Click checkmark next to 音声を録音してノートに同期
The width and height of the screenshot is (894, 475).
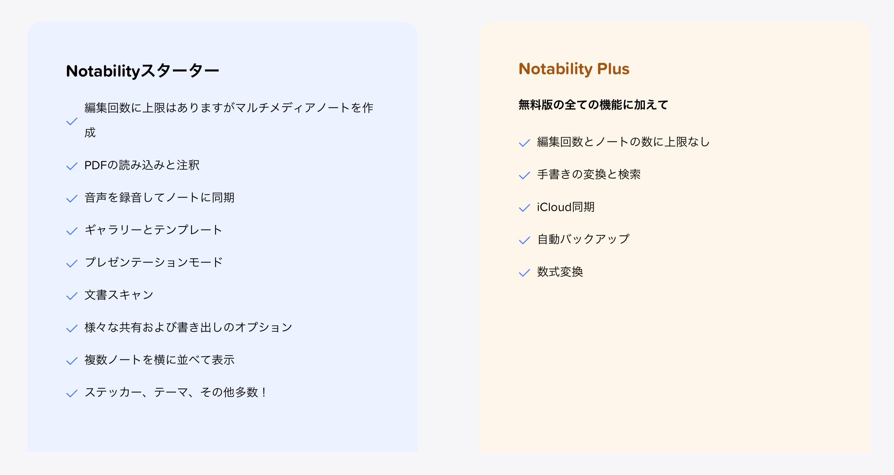pos(72,199)
